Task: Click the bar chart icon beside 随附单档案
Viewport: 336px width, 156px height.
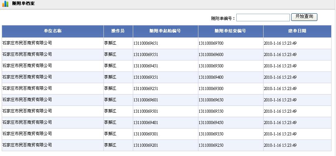Action: 5,4
